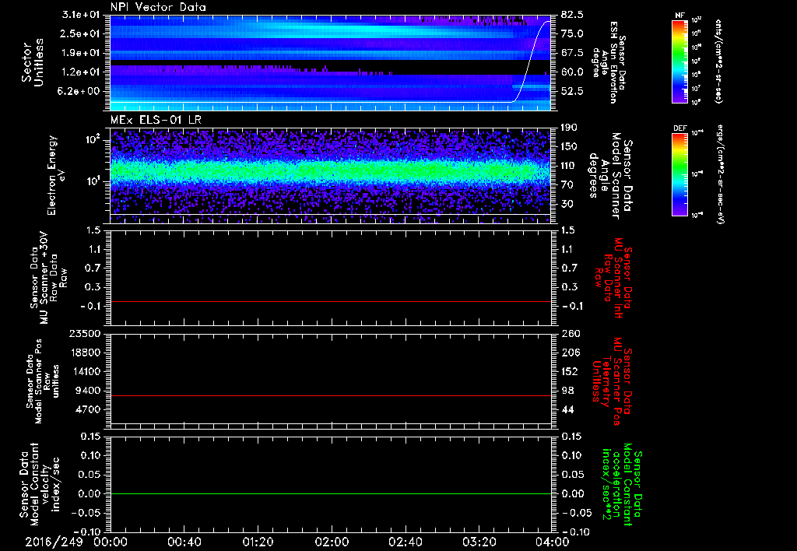Select the 04:00 time axis label
Screen dimensions: 797x551
[551, 541]
